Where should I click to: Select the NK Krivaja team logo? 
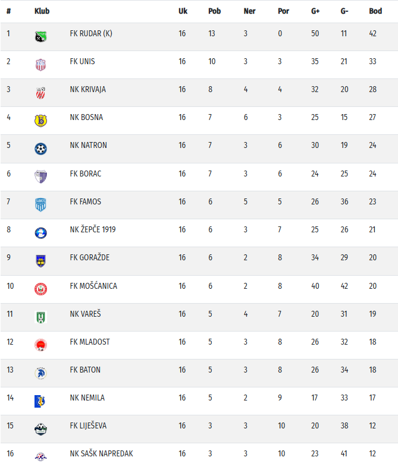[40, 92]
